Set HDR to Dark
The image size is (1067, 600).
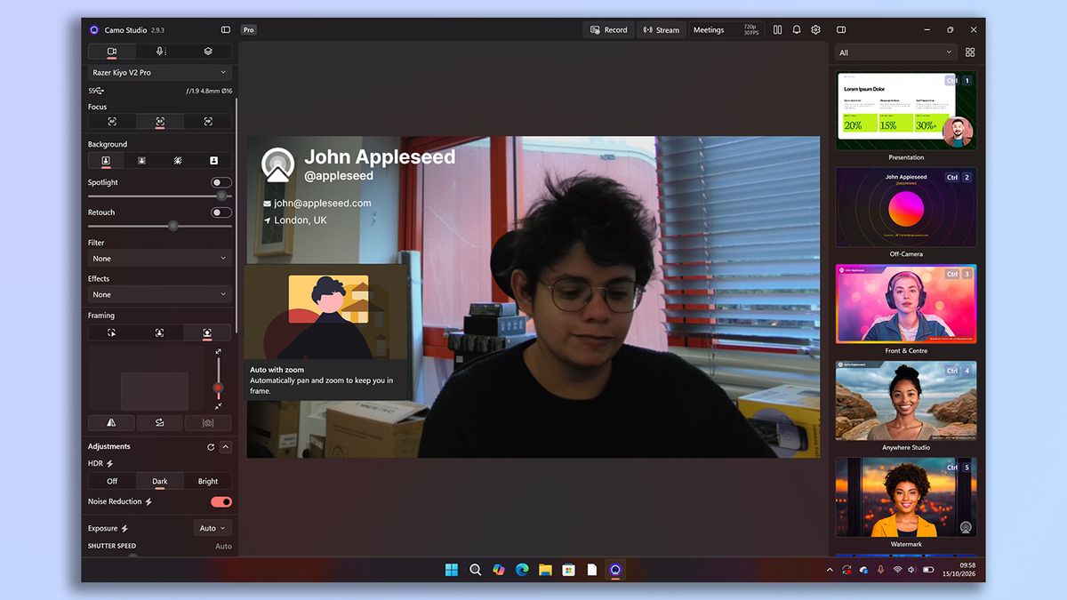click(x=160, y=481)
